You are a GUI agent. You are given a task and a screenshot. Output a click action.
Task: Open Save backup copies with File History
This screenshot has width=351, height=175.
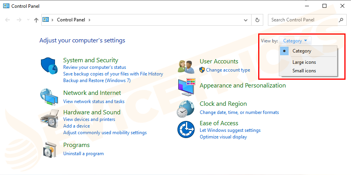[x=113, y=73]
